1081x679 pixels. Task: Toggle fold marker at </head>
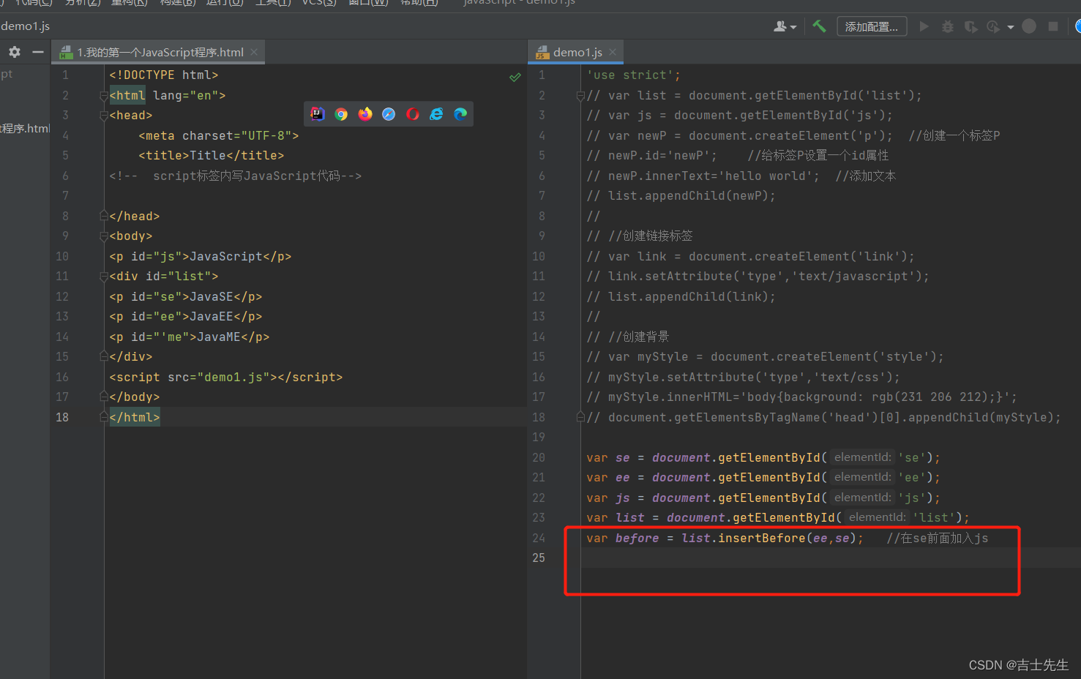point(103,216)
